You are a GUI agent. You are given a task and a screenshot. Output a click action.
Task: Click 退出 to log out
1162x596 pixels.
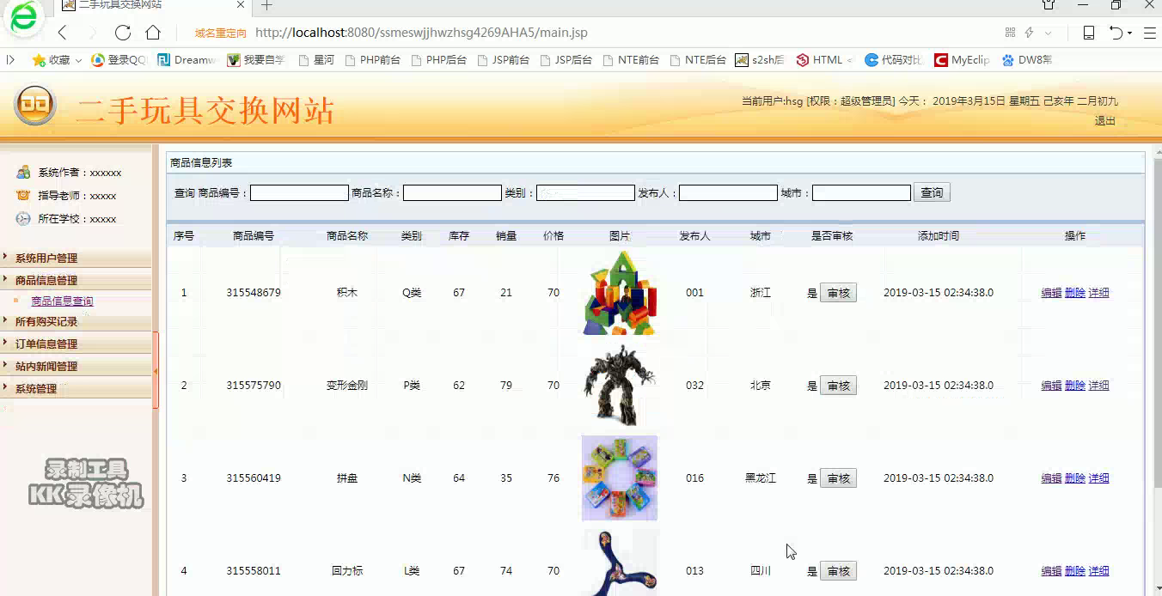1104,121
